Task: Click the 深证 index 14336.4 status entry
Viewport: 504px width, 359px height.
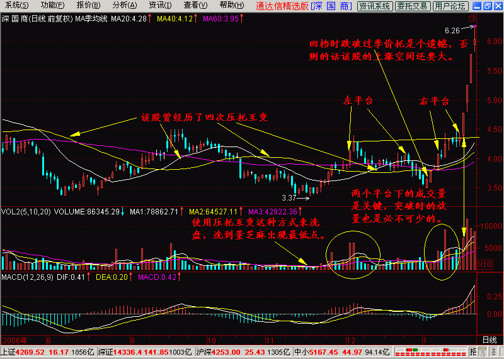Action: point(145,351)
